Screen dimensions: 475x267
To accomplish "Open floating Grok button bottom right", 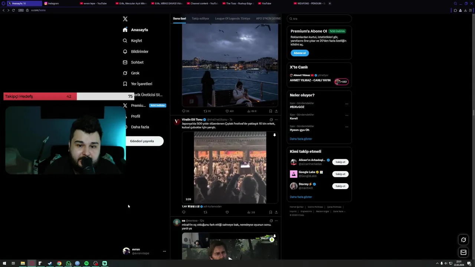I will (x=463, y=240).
